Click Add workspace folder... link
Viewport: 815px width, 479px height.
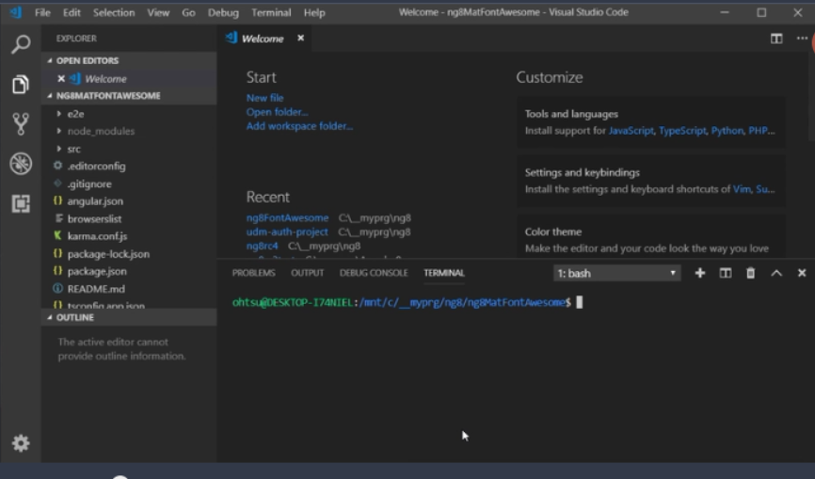pyautogui.click(x=299, y=126)
